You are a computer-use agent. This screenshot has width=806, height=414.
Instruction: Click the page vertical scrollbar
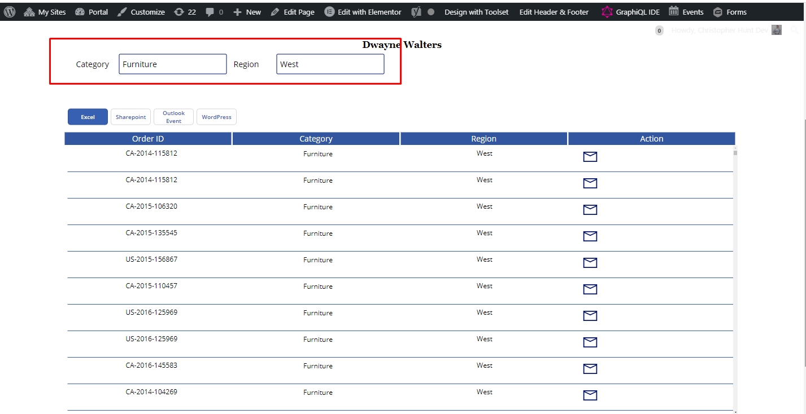click(x=804, y=243)
